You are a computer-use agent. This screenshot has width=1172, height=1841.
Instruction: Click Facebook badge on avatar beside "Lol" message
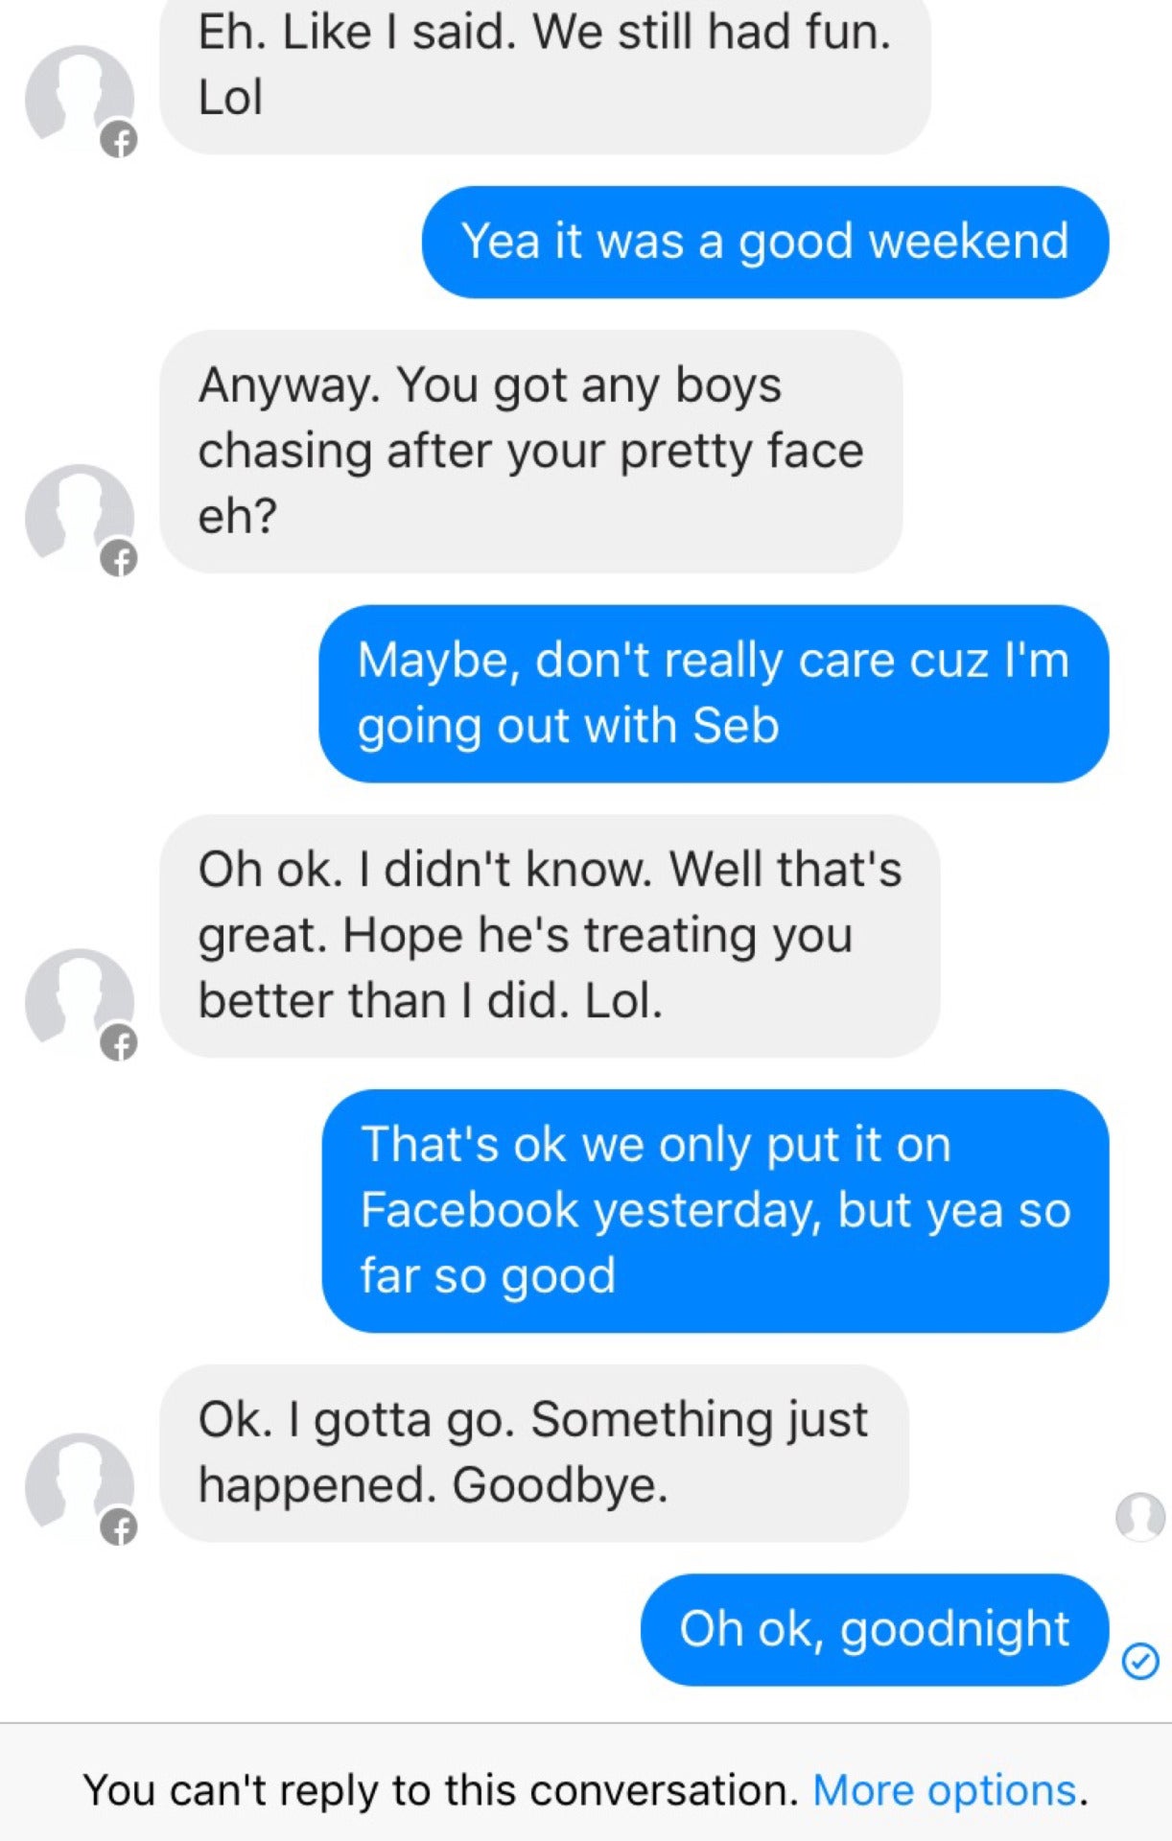(x=119, y=141)
